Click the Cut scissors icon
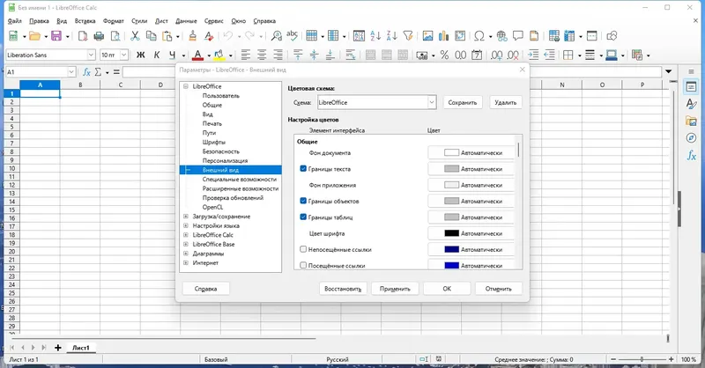 136,36
